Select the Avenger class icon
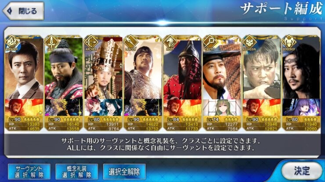The width and height of the screenshot is (325, 182). (x=12, y=43)
